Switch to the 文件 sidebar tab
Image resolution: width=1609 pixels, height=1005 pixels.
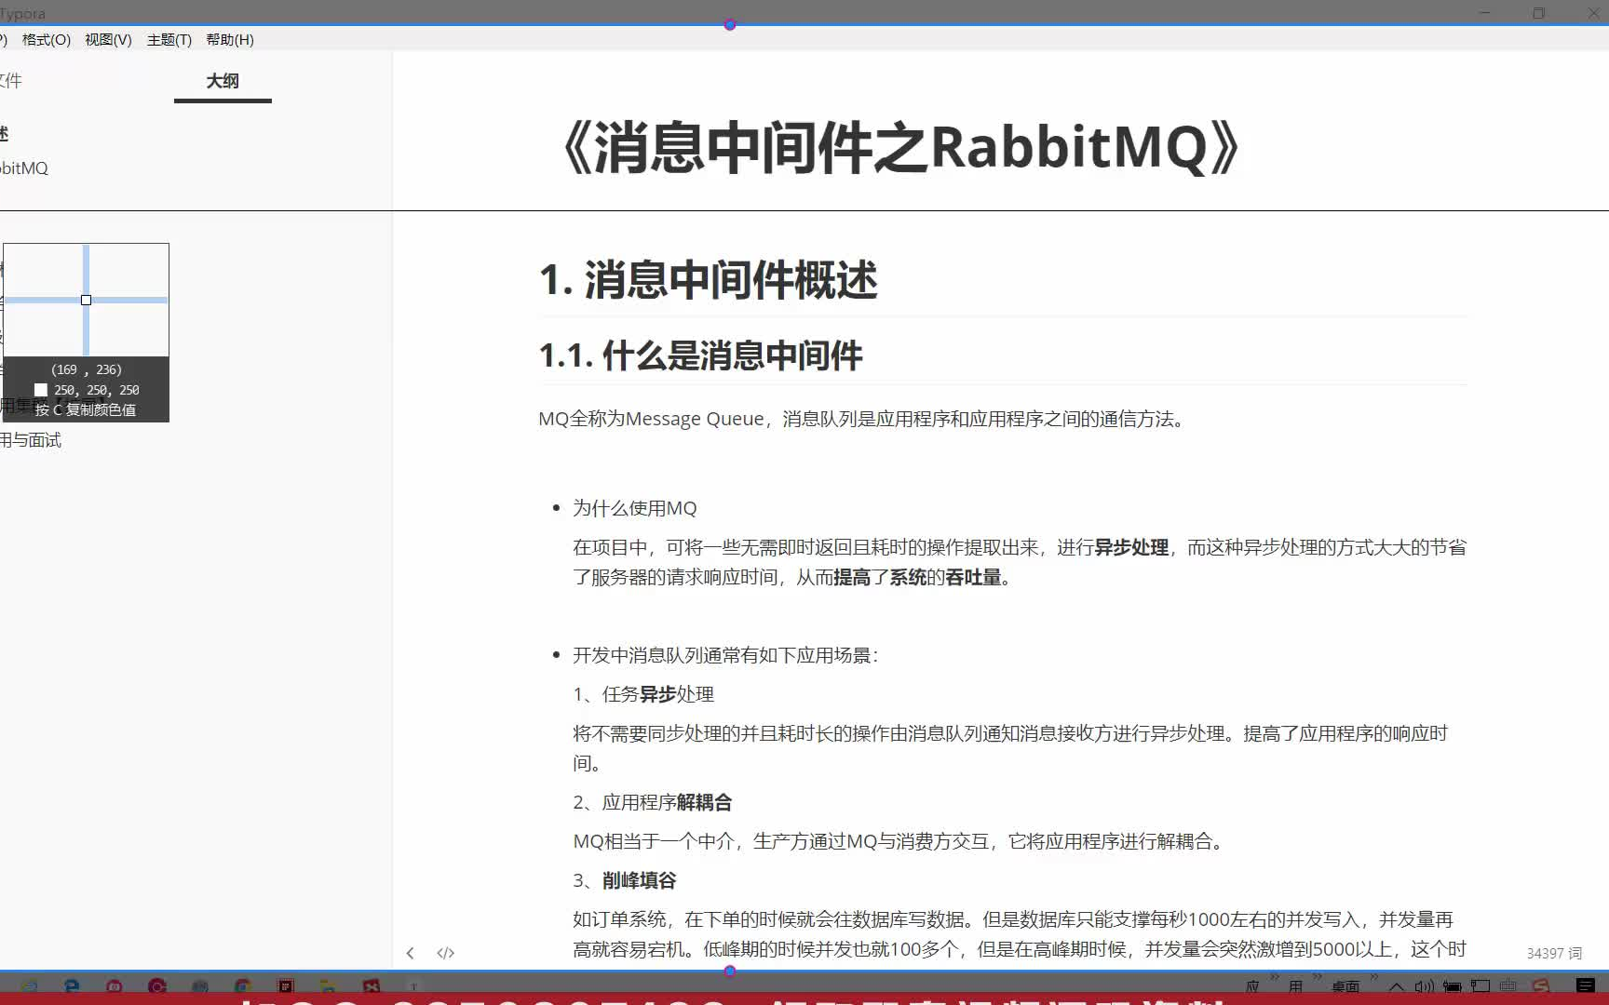tap(11, 81)
